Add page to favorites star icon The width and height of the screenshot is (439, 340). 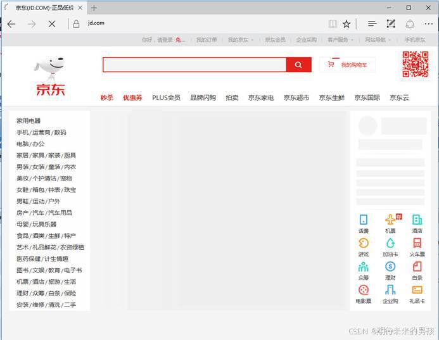(x=347, y=24)
